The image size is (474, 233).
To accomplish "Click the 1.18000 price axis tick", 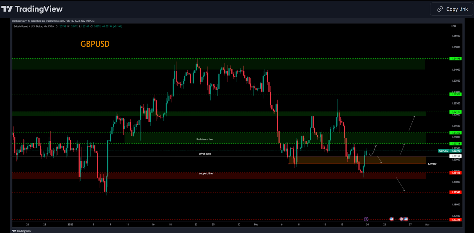I will [456, 205].
